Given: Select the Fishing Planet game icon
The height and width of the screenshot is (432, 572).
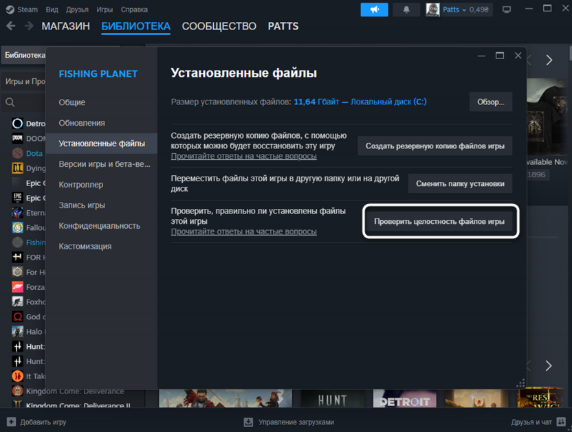Looking at the screenshot, I should (17, 242).
